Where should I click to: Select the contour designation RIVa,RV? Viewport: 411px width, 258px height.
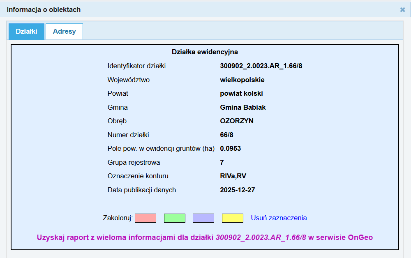tap(233, 176)
